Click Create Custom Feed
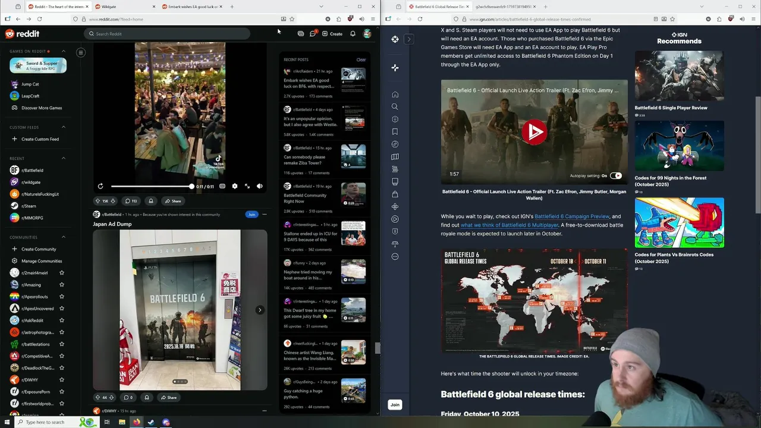Image resolution: width=761 pixels, height=428 pixels. pos(36,139)
